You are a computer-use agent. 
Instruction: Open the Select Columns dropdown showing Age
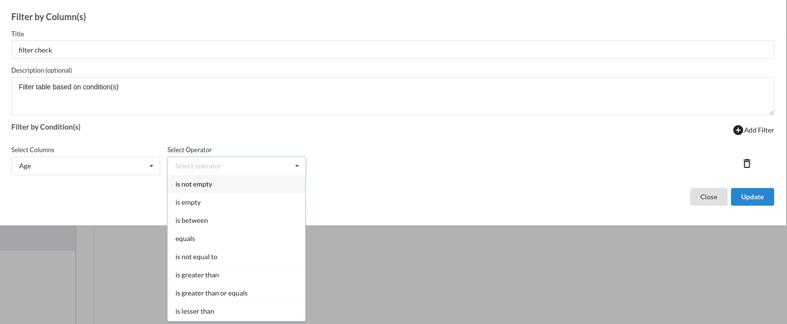[x=86, y=166]
